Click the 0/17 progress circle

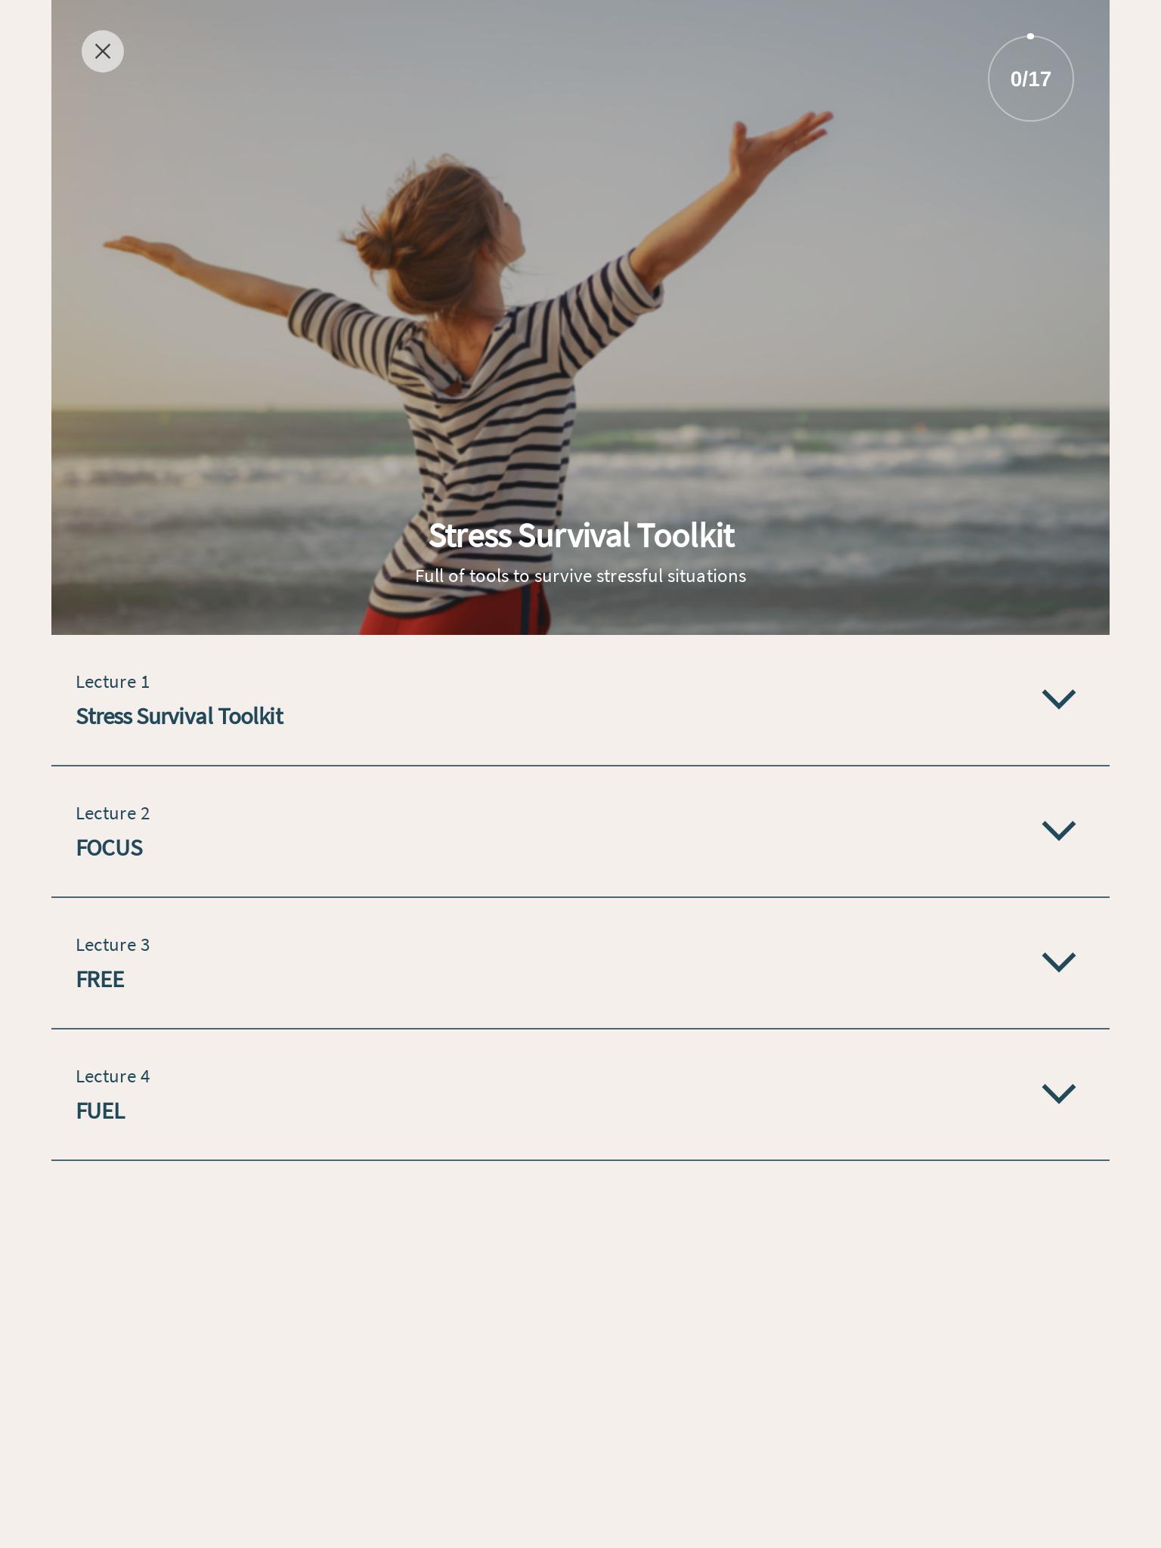click(1031, 79)
